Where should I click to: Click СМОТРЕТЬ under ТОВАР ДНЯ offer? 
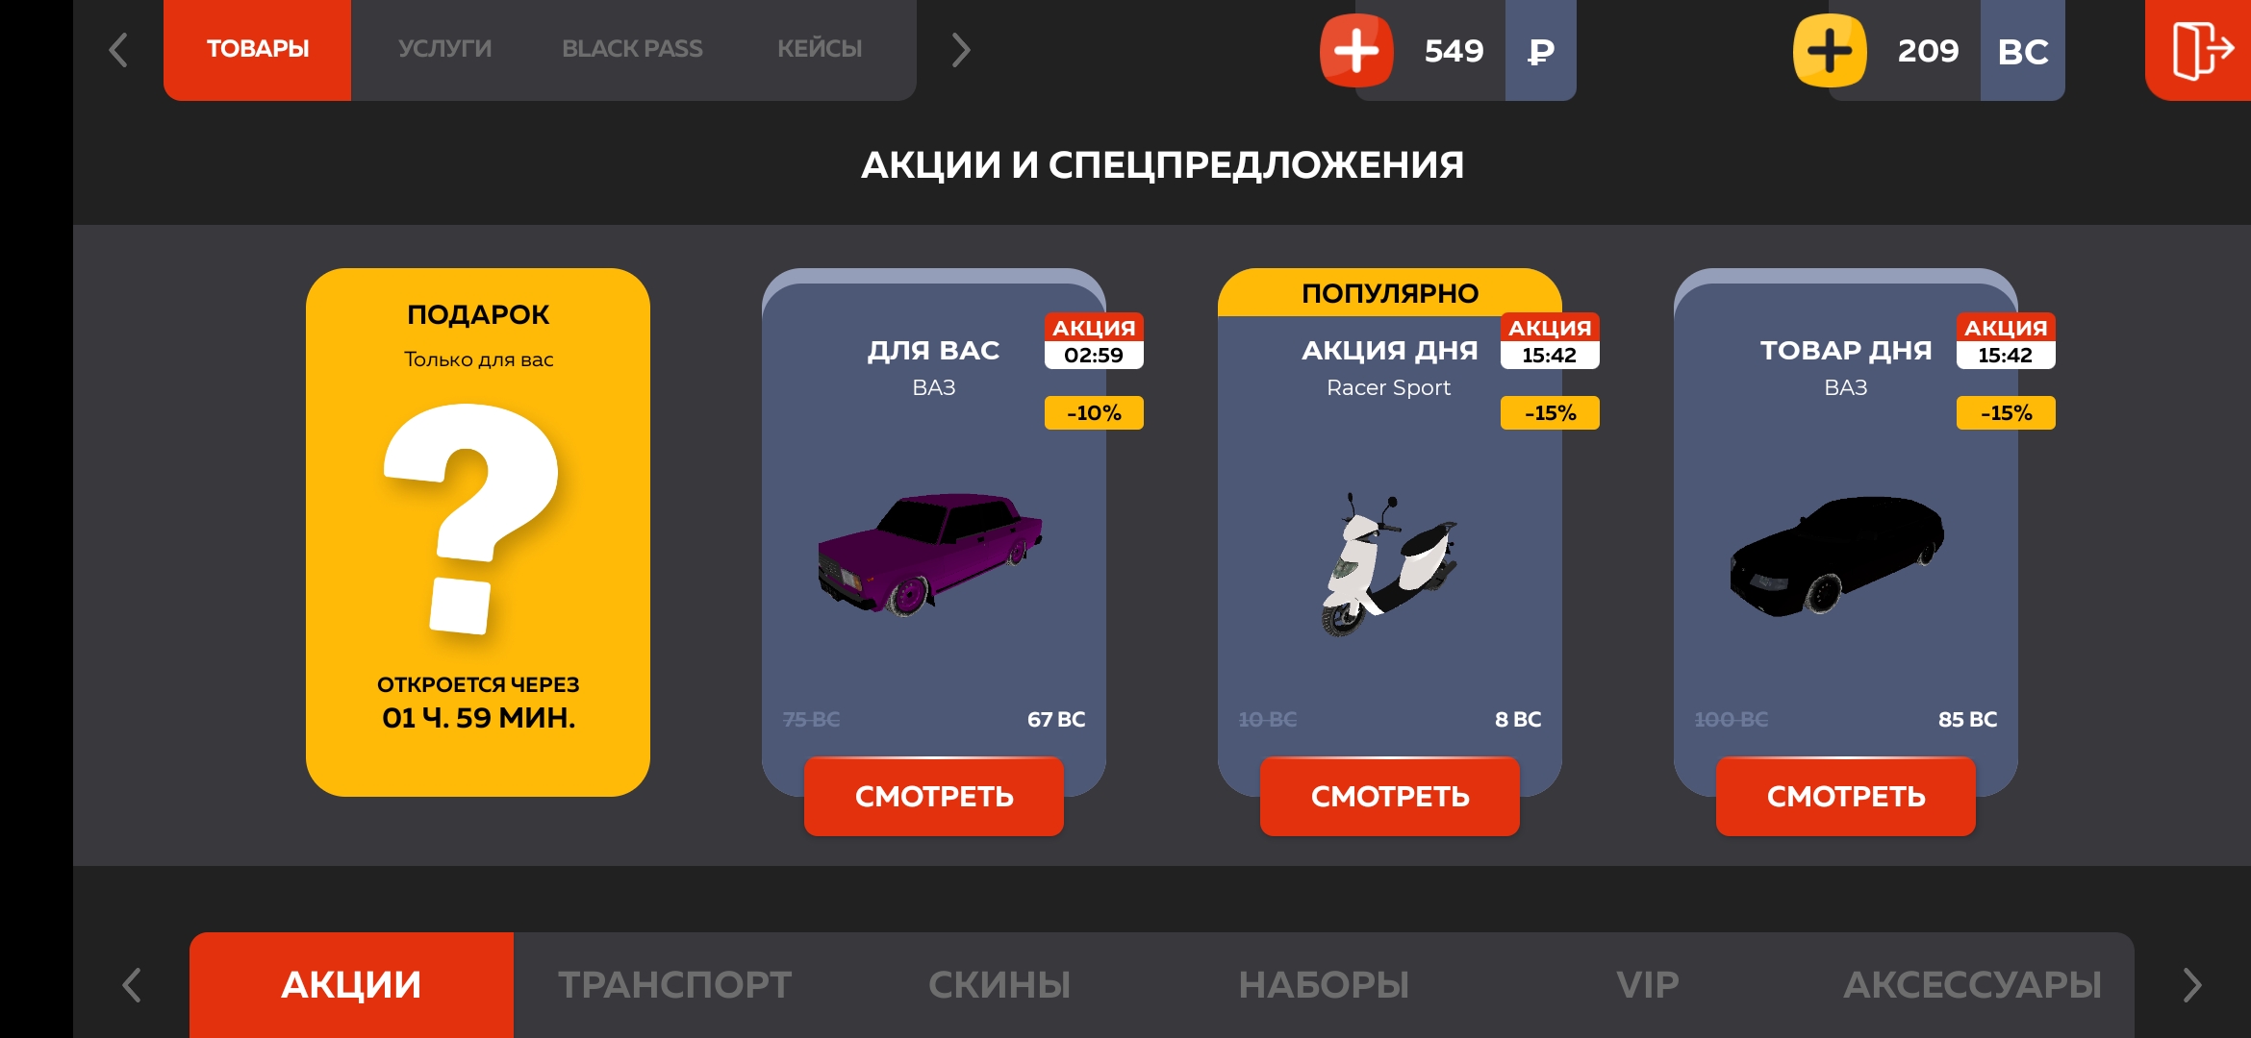tap(1846, 796)
